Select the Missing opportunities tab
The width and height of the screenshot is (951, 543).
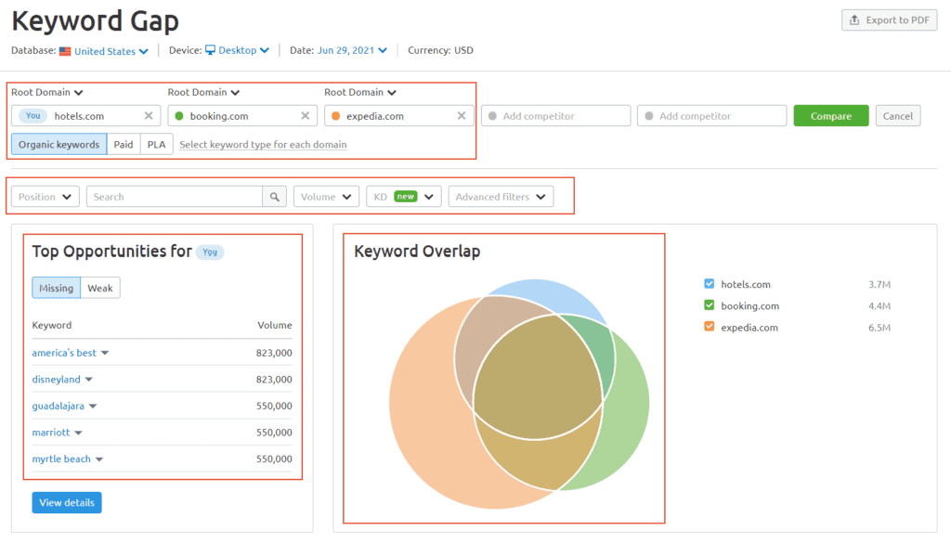(56, 288)
